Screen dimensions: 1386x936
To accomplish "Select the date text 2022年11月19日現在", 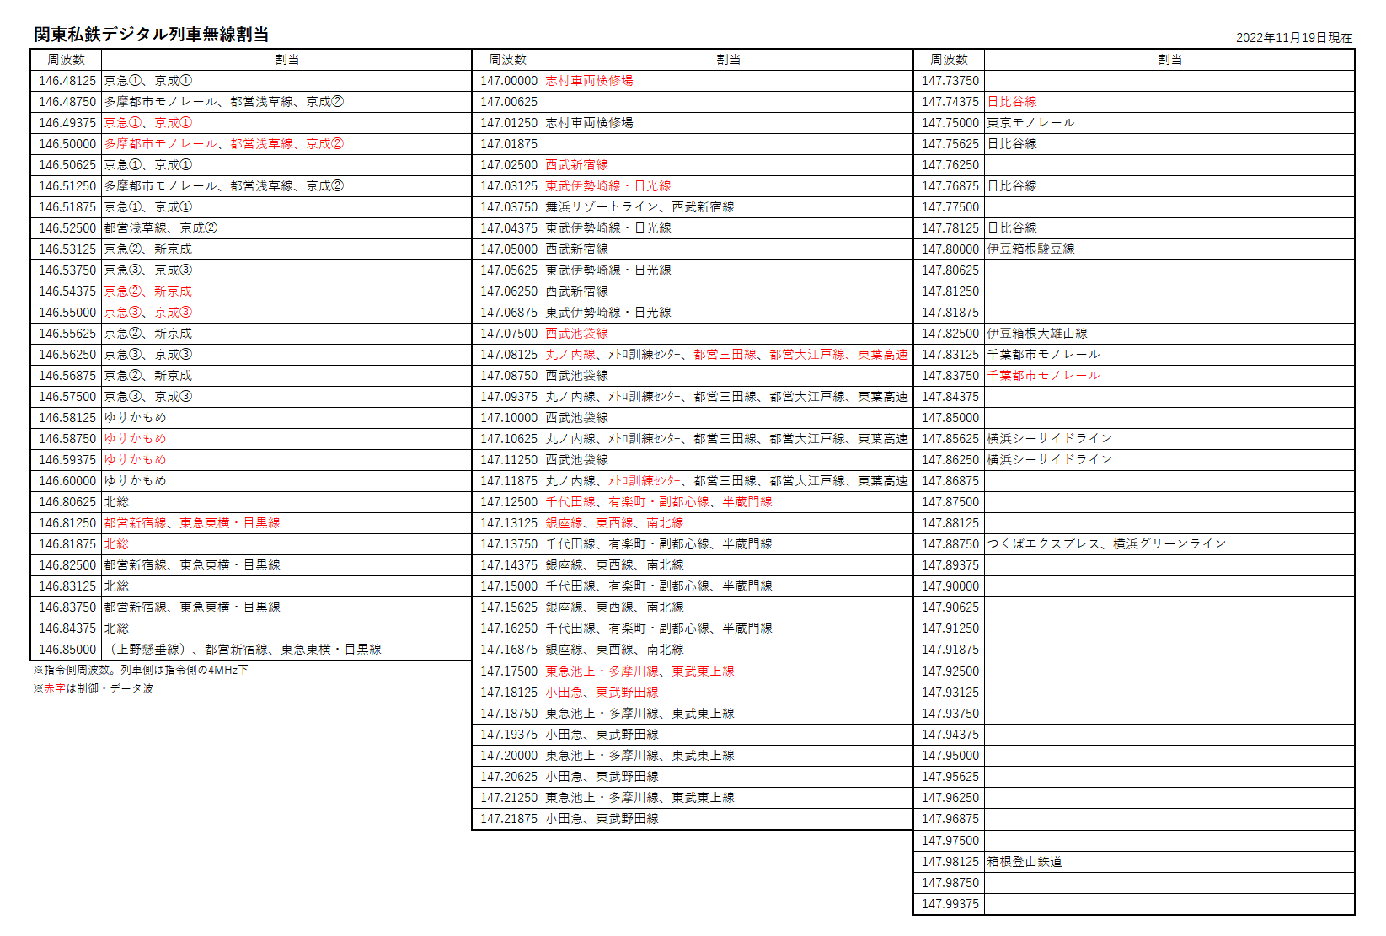I will click(x=1294, y=38).
